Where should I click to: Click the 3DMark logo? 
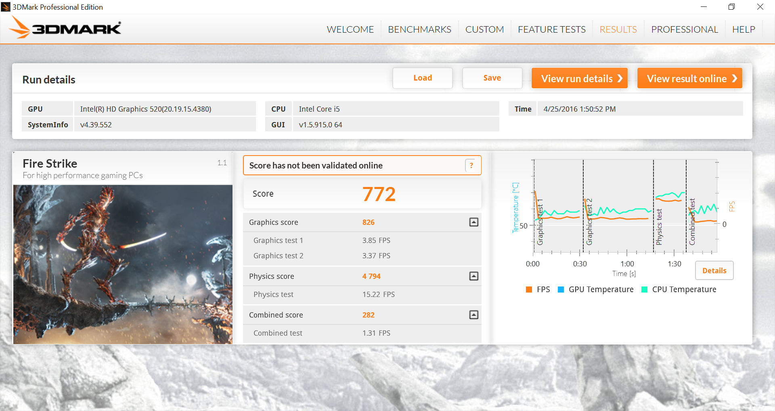(65, 28)
